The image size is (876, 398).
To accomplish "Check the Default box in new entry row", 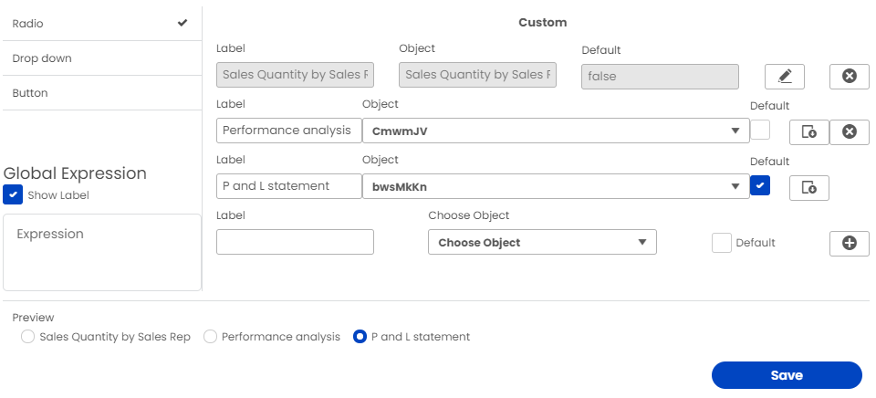I will (722, 243).
